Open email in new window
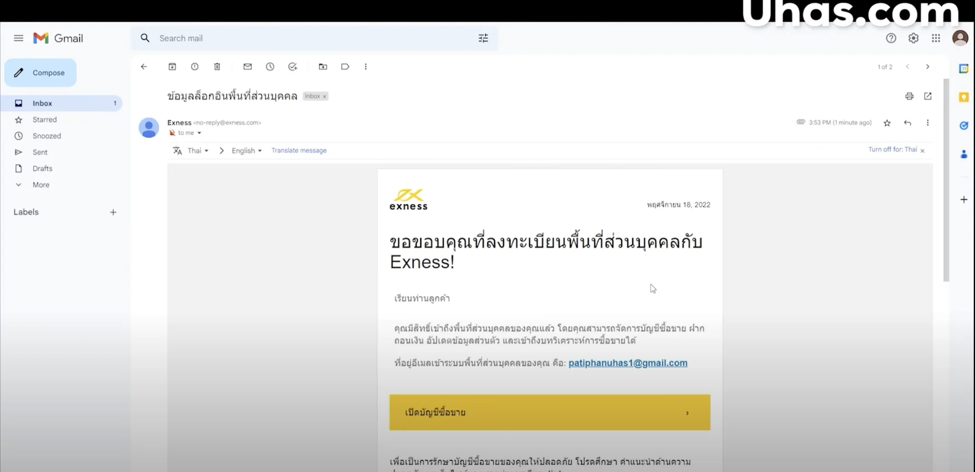The width and height of the screenshot is (975, 472). point(928,96)
